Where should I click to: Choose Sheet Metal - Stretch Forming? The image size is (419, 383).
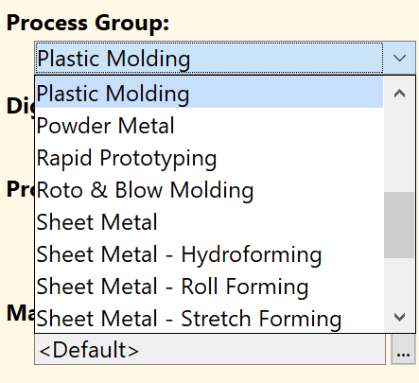coord(209,318)
